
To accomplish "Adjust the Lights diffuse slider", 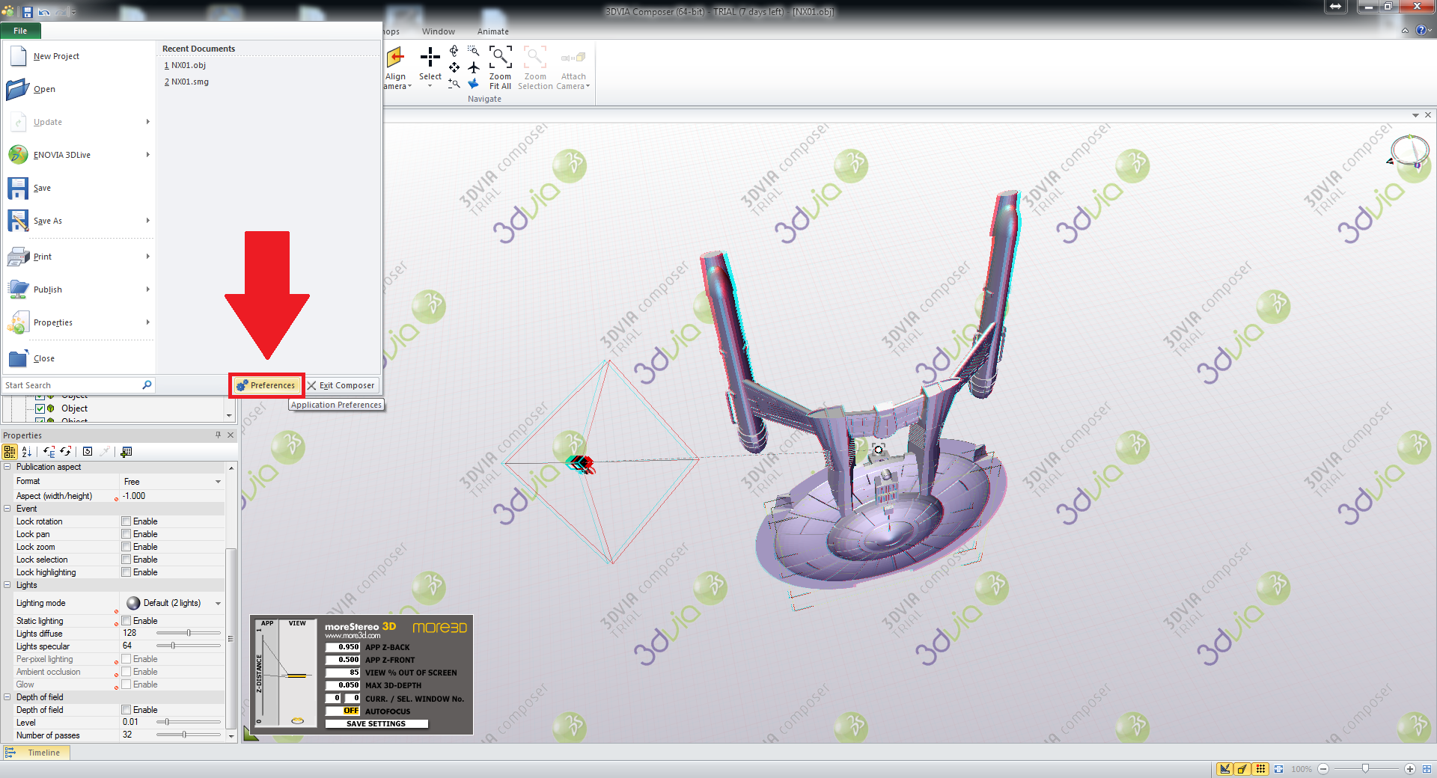I will (189, 634).
